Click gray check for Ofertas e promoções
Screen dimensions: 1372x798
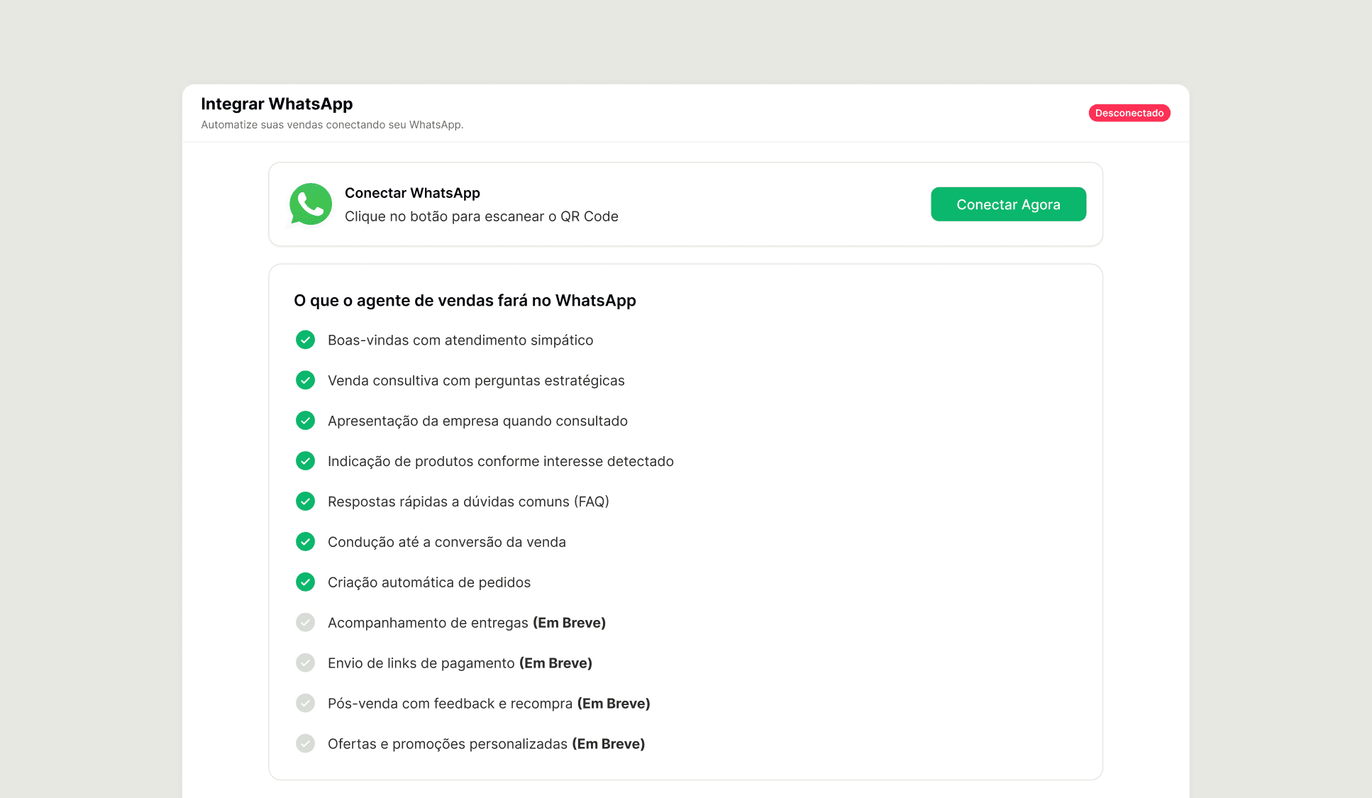click(x=305, y=744)
